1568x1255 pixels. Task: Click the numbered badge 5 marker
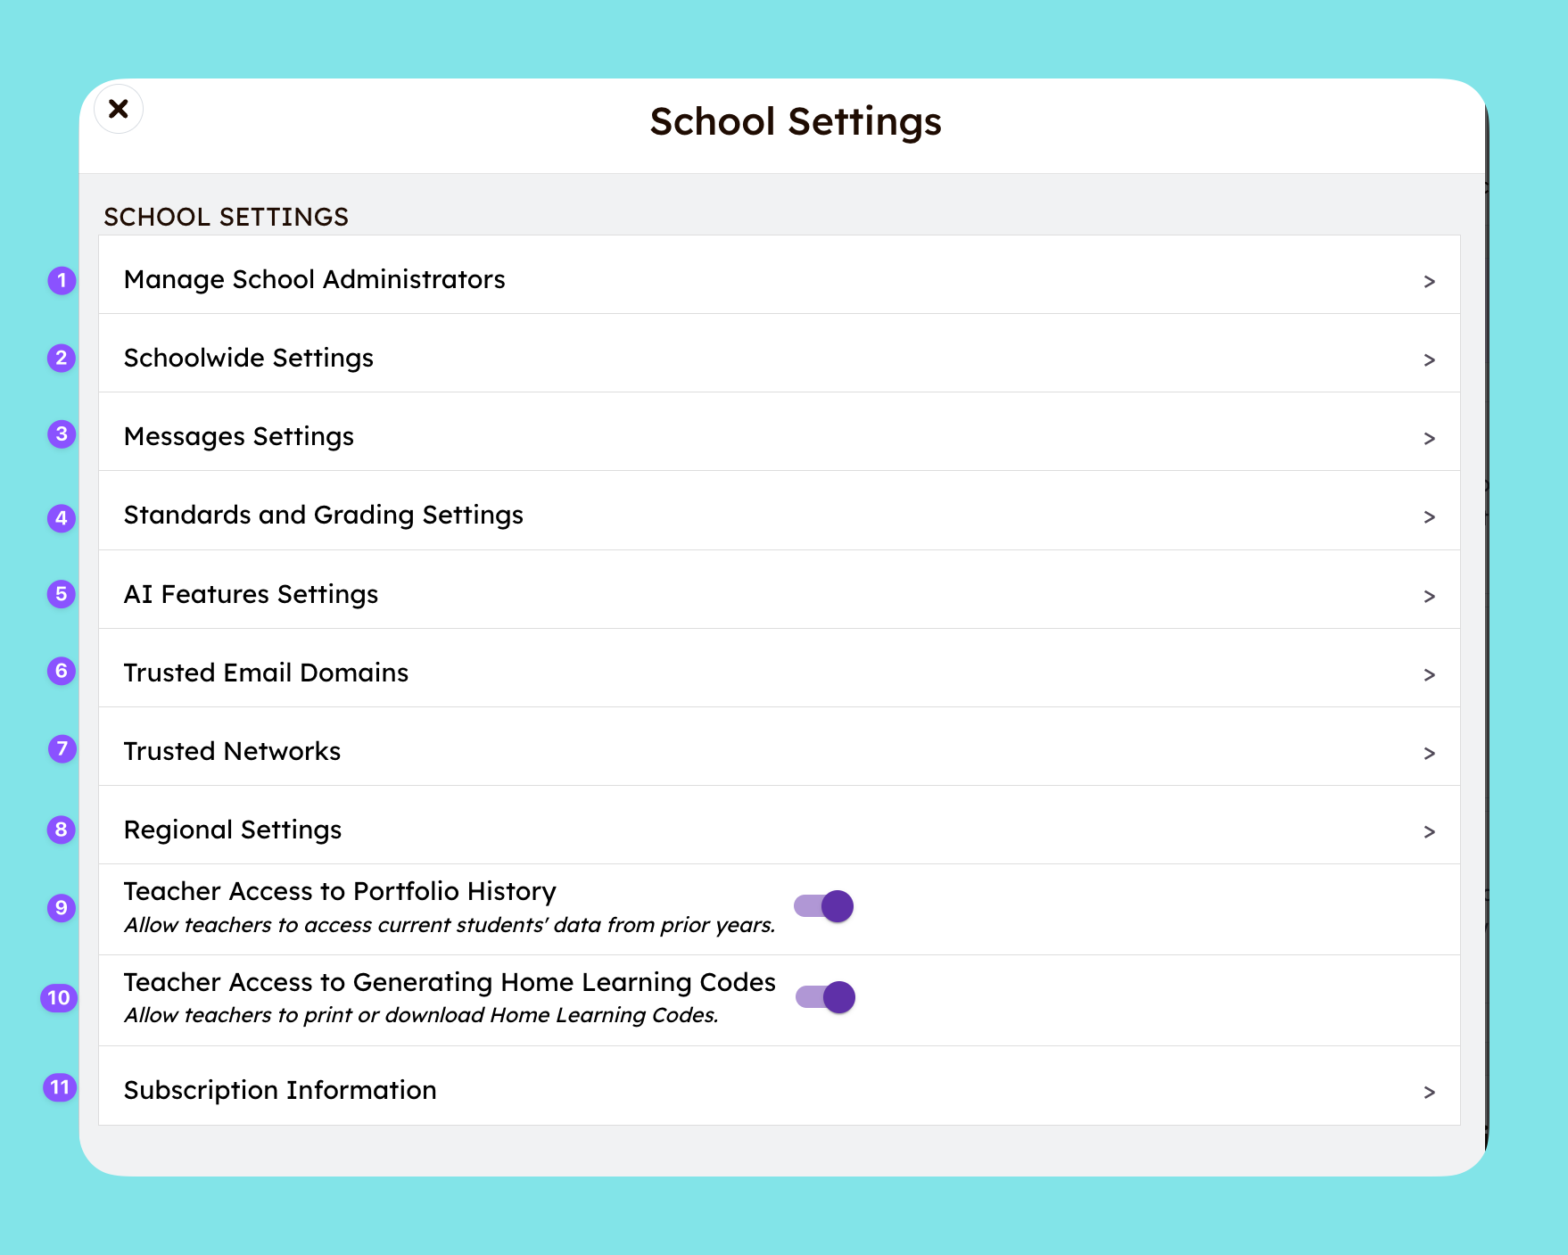click(60, 594)
